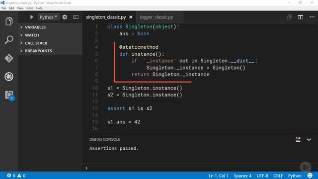Open debug console via terminal icon

(76, 17)
